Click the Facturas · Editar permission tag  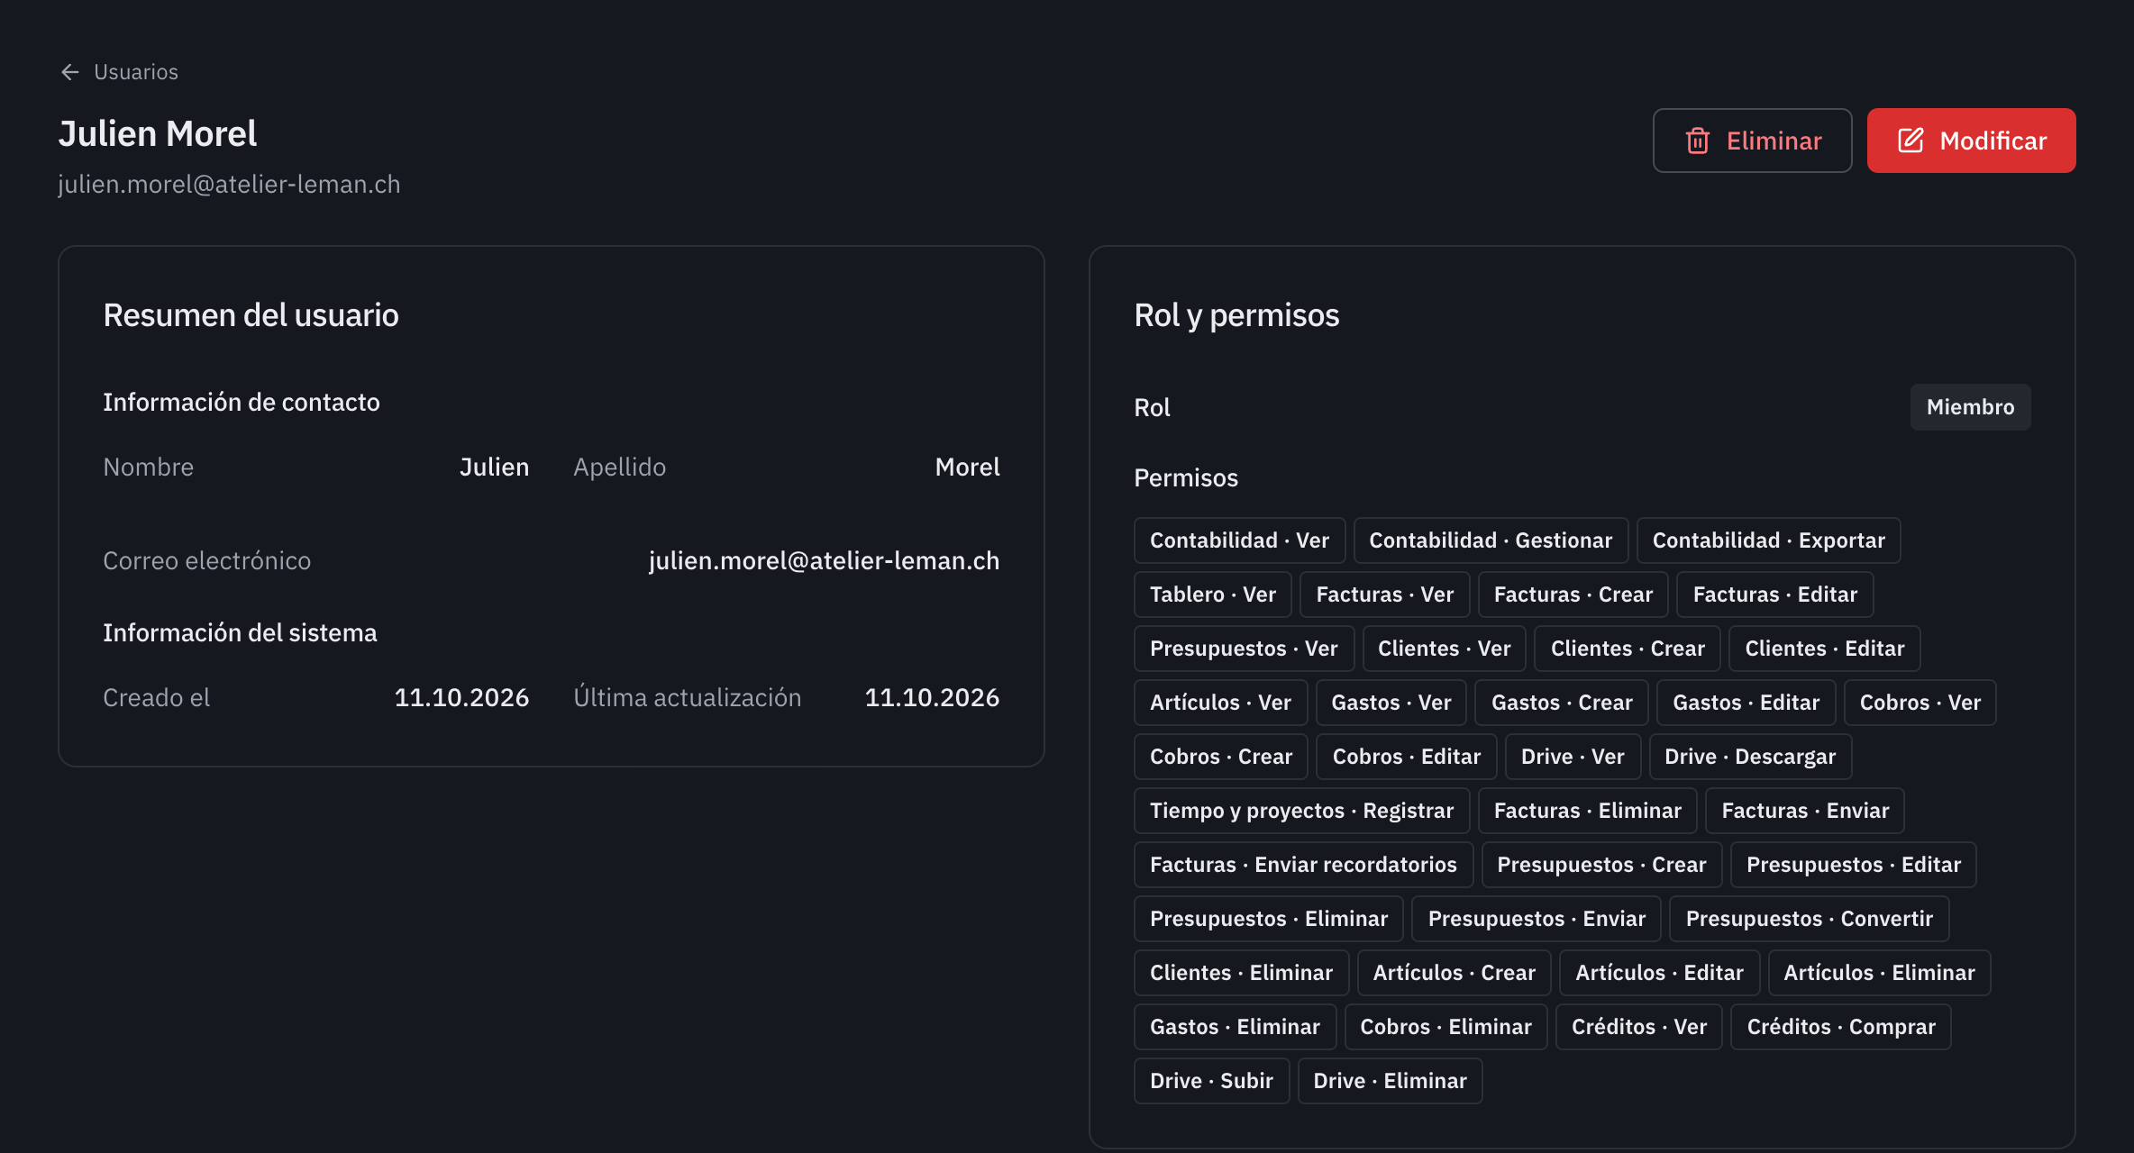tap(1774, 595)
